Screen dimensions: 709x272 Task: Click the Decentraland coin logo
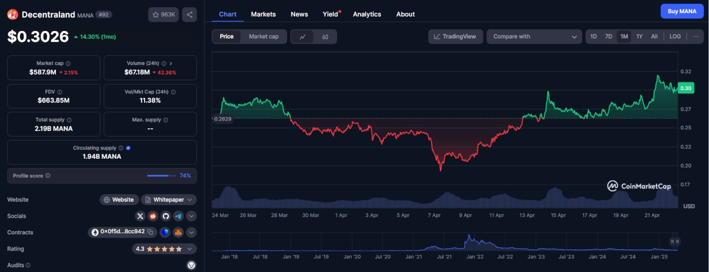[x=12, y=15]
